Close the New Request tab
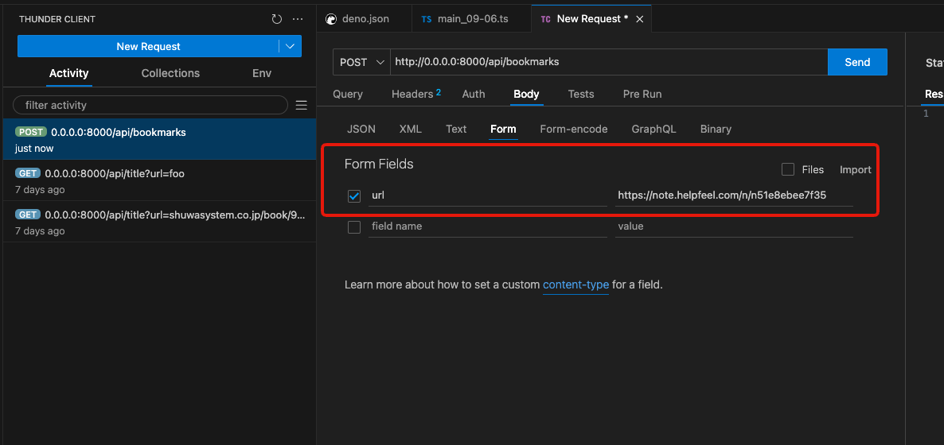 pos(640,19)
